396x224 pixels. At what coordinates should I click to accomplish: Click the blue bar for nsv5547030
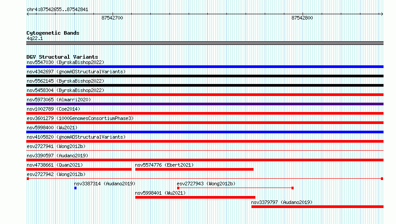(205, 67)
